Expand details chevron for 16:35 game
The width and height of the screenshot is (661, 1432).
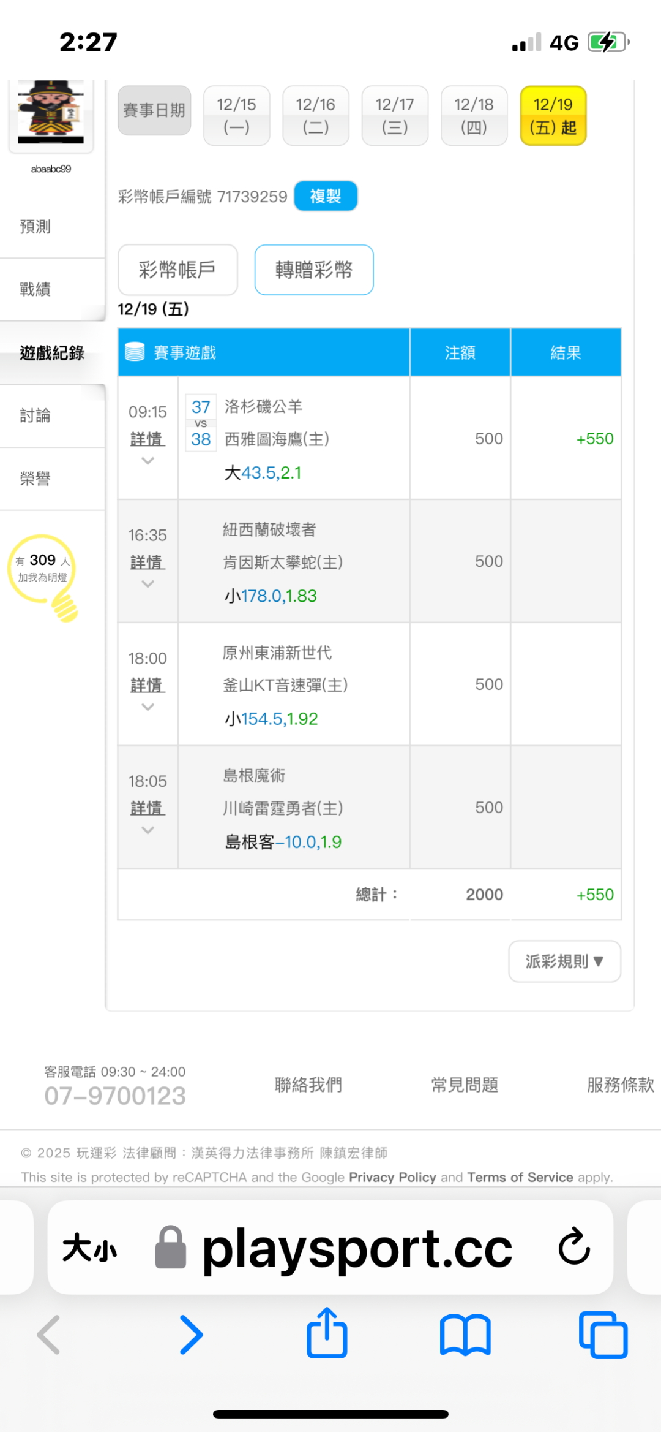point(148,584)
